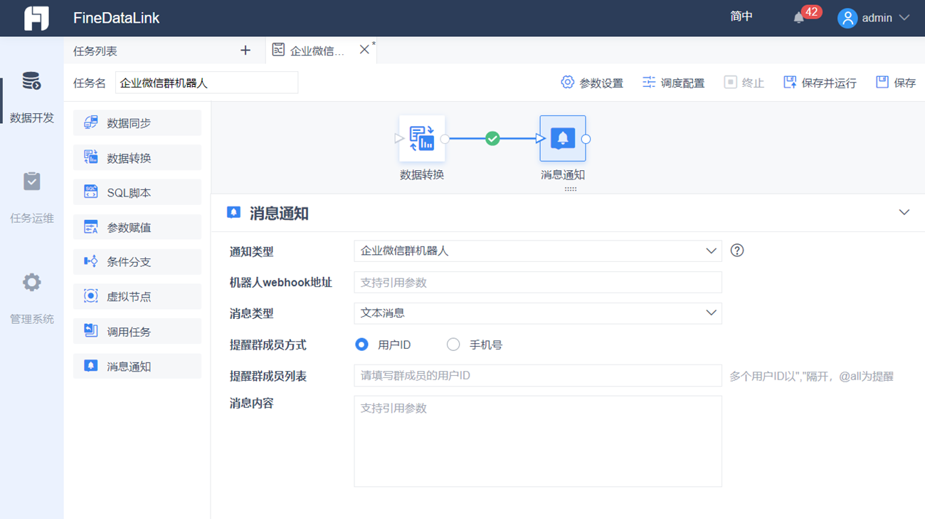
Task: Open the notifications bell with 42 badge
Action: pos(799,18)
